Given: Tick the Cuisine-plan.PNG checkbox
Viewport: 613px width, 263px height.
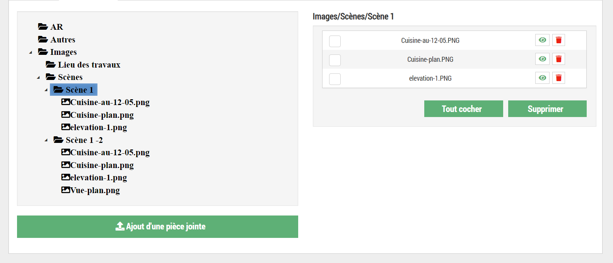Looking at the screenshot, I should pos(335,60).
